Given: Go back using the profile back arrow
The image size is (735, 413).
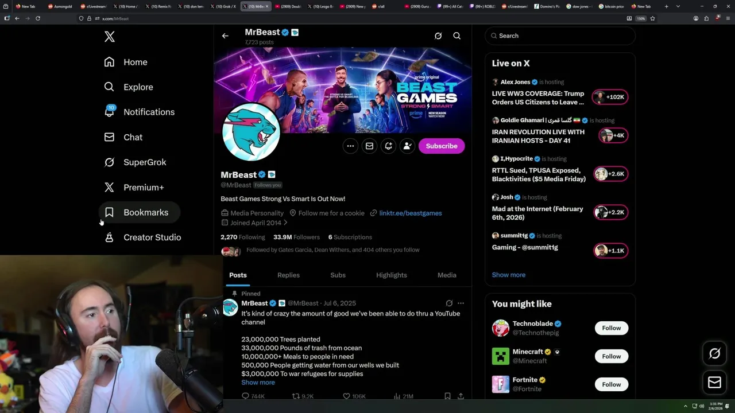Looking at the screenshot, I should 225,36.
